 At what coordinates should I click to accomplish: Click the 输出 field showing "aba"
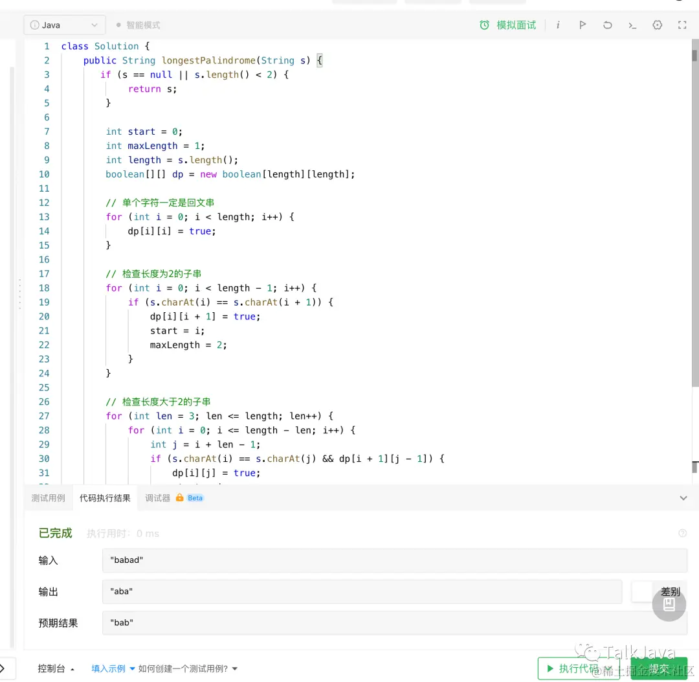[362, 591]
